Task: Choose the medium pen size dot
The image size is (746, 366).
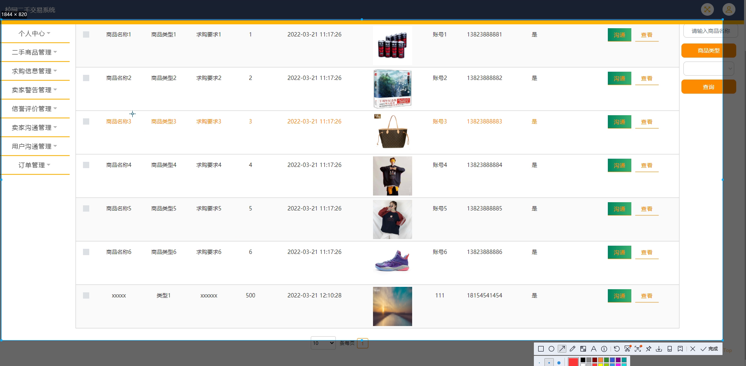Action: coord(549,363)
